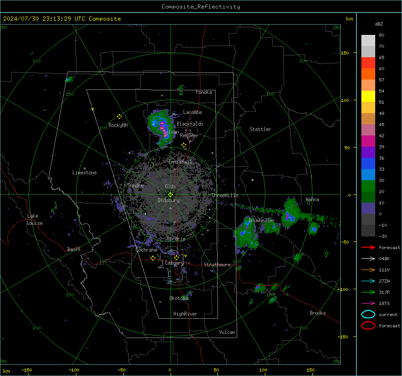This screenshot has height=376, width=402.
Task: Click the Banff city label
Action: click(x=74, y=249)
